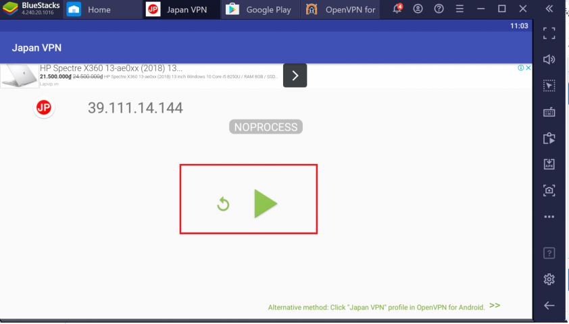
Task: Open the BlueStacks account profile icon
Action: [x=418, y=9]
